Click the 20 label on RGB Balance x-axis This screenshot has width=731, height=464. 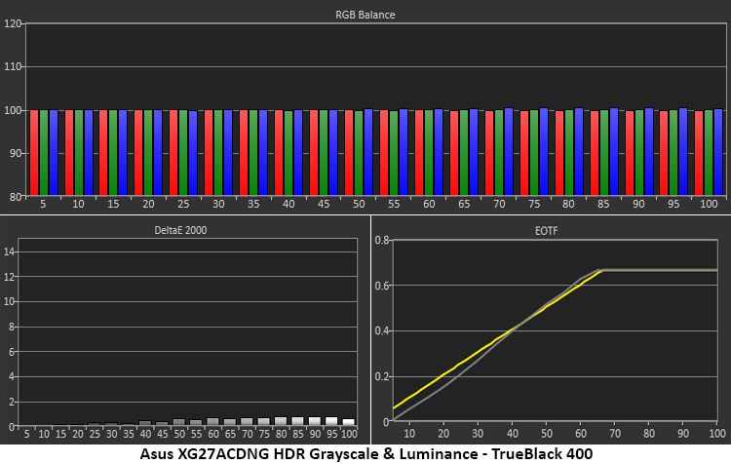click(148, 204)
